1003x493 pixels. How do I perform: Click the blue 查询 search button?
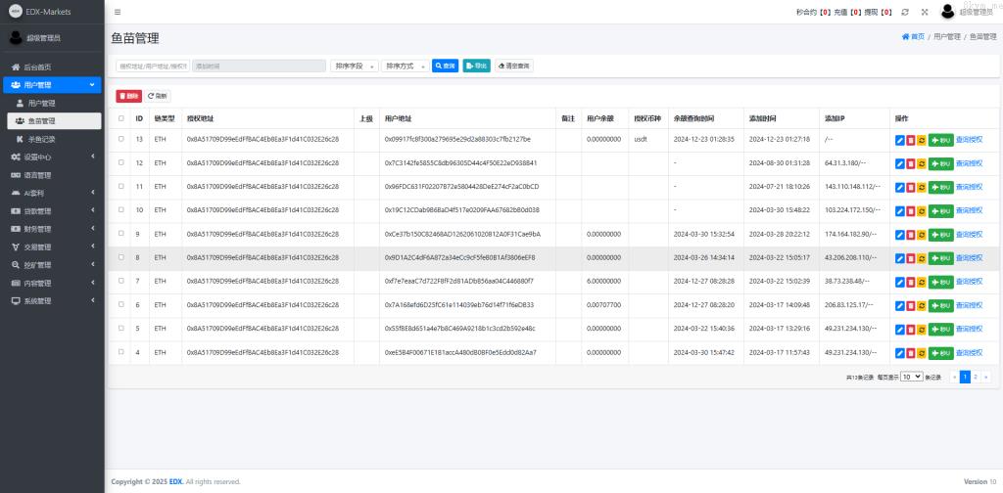[446, 66]
